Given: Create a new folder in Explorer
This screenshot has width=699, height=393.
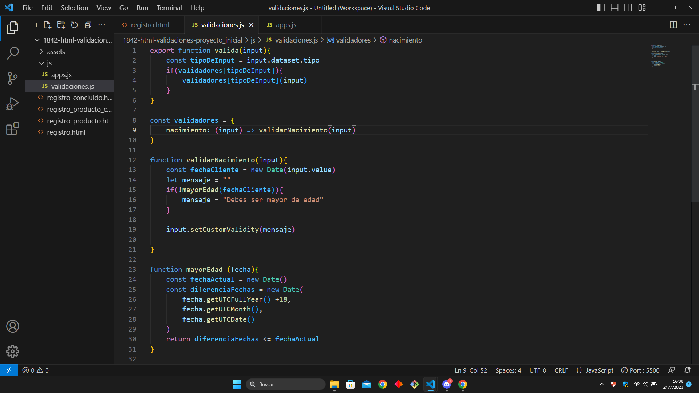Looking at the screenshot, I should click(61, 25).
